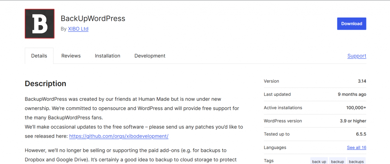The width and height of the screenshot is (390, 164).
Task: Click the Tags label
Action: point(269,161)
